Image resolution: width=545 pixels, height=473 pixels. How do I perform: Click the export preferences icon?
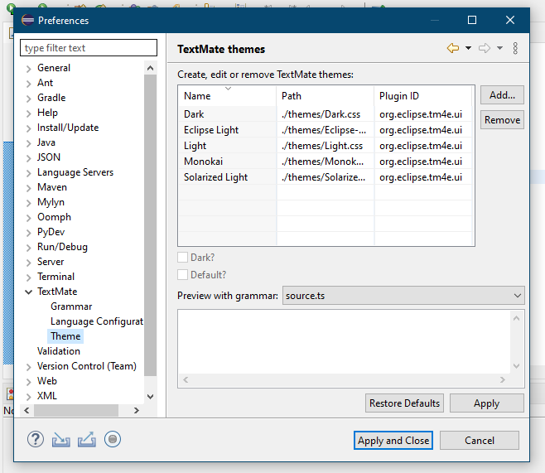86,439
